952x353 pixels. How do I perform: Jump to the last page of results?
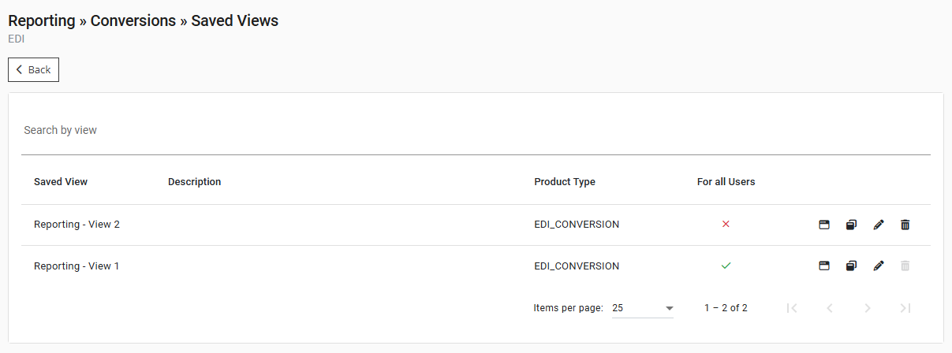point(905,308)
